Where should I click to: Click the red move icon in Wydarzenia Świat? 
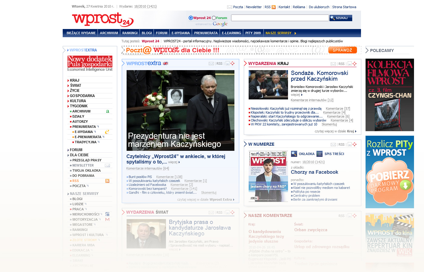coord(233,212)
